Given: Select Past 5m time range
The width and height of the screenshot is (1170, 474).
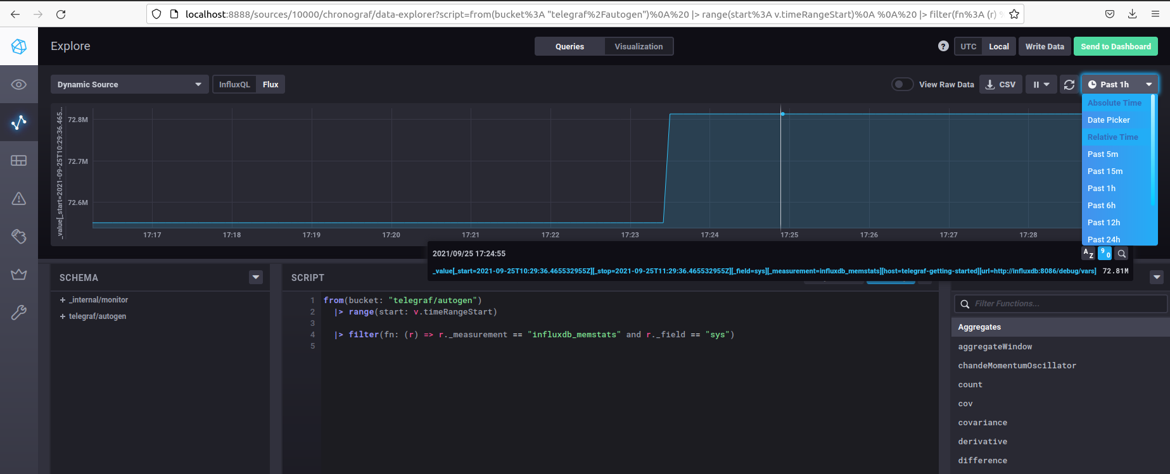Looking at the screenshot, I should click(x=1116, y=154).
